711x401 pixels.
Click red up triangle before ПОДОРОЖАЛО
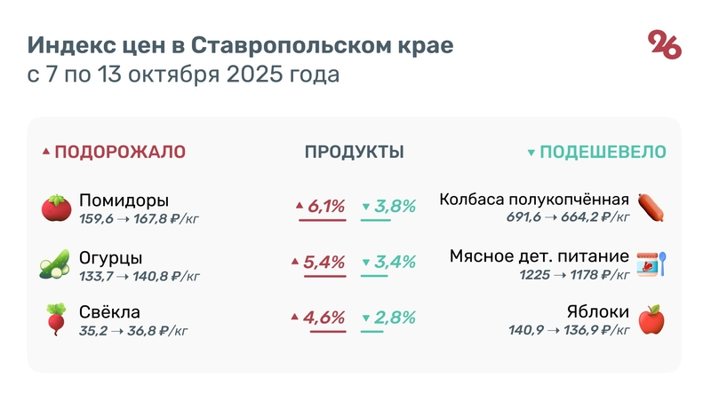[46, 152]
